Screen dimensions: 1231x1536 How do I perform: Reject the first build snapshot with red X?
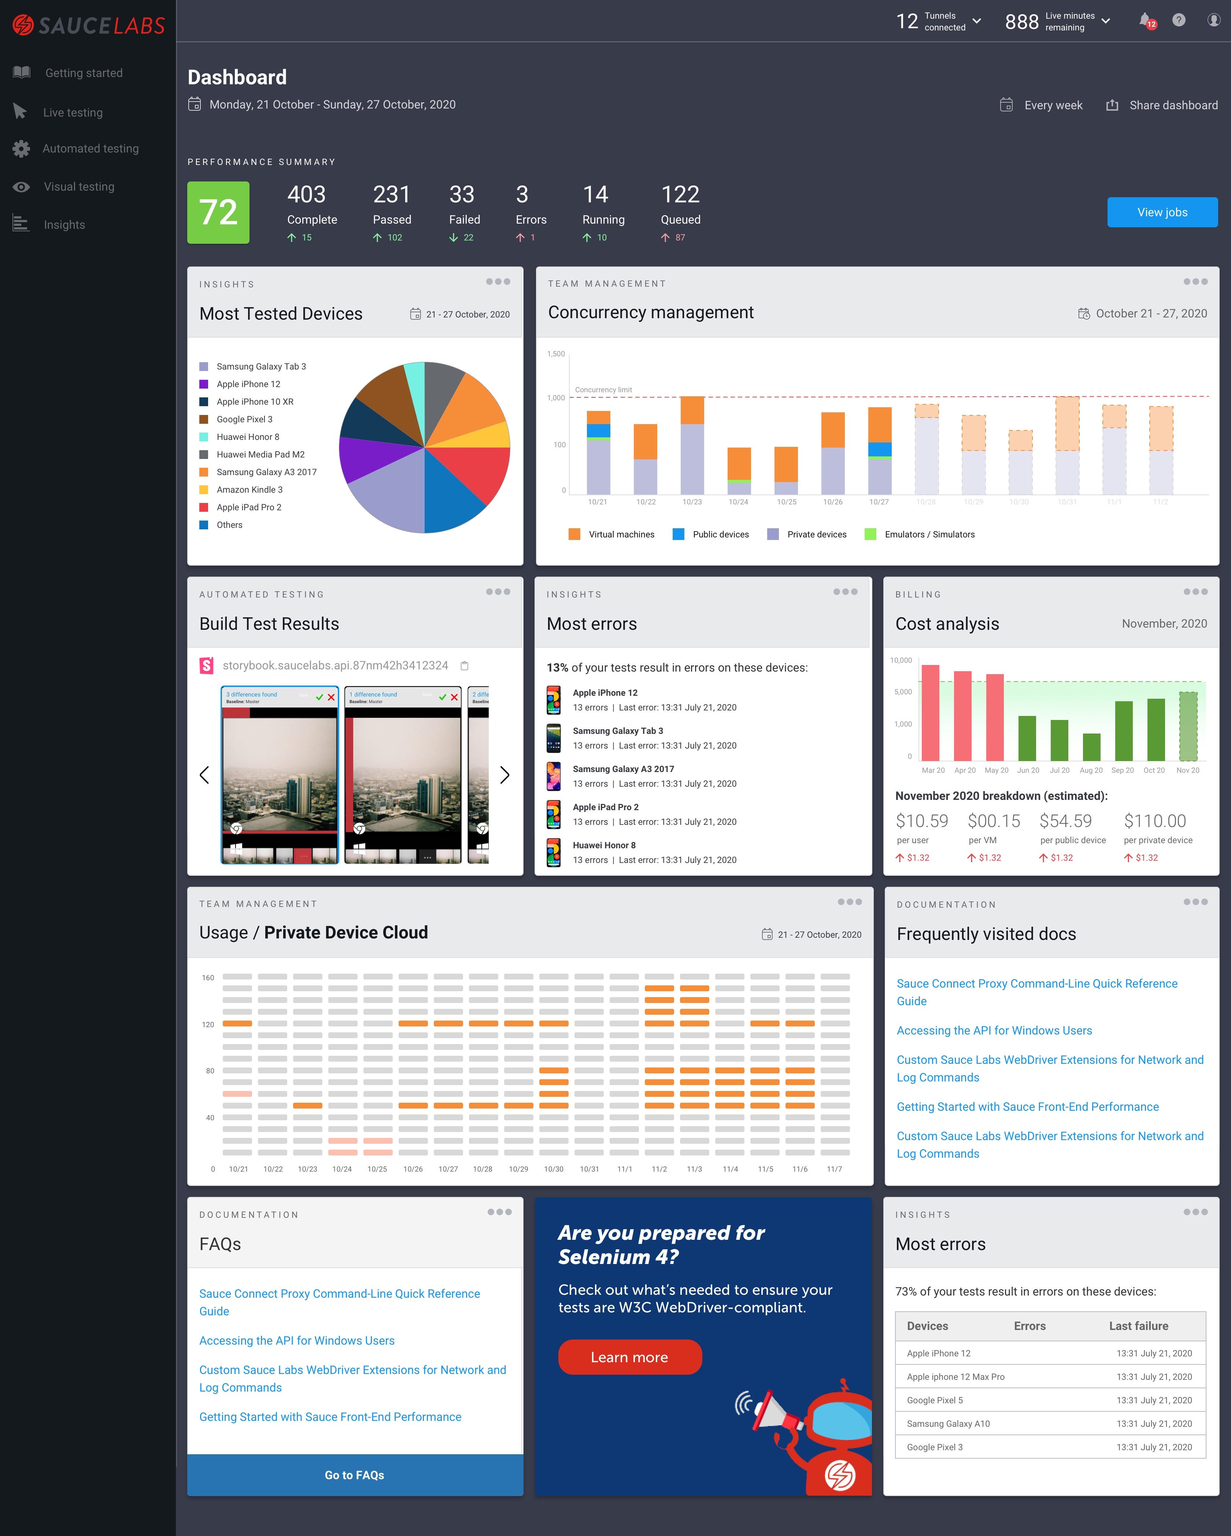pos(331,697)
